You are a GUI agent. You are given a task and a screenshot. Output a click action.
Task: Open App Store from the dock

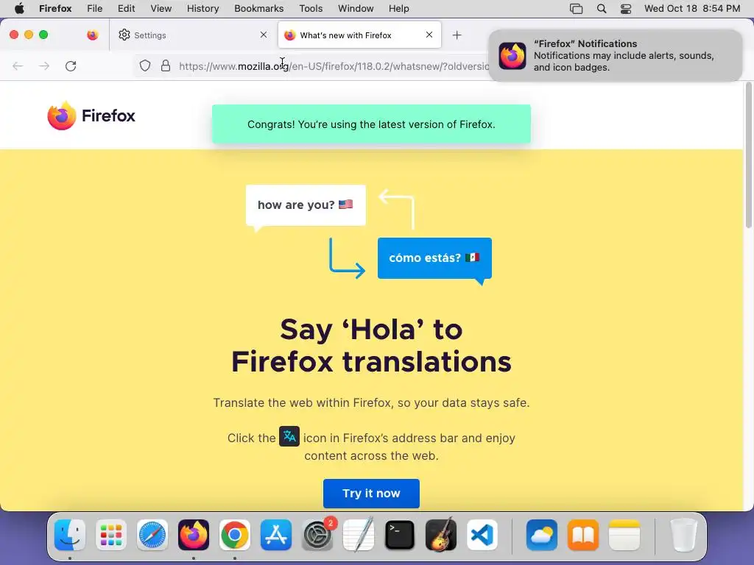(276, 535)
